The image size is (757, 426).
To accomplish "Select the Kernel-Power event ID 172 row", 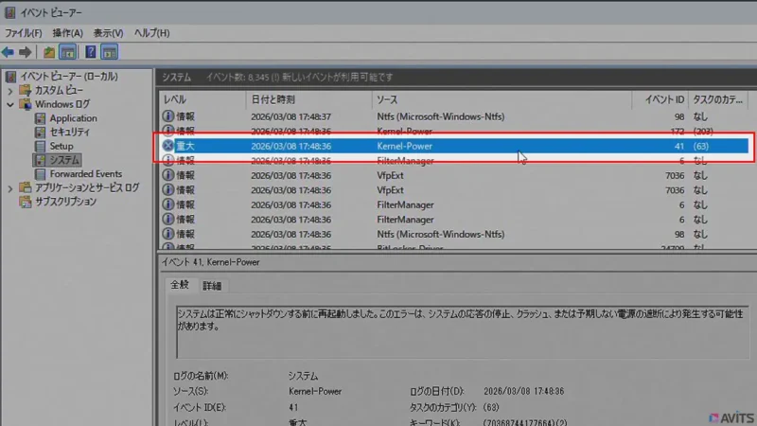I will tap(454, 131).
